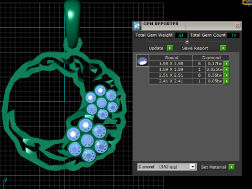Click green arrow for 2.41 X 2.41 row
This screenshot has width=252, height=189.
click(x=227, y=81)
